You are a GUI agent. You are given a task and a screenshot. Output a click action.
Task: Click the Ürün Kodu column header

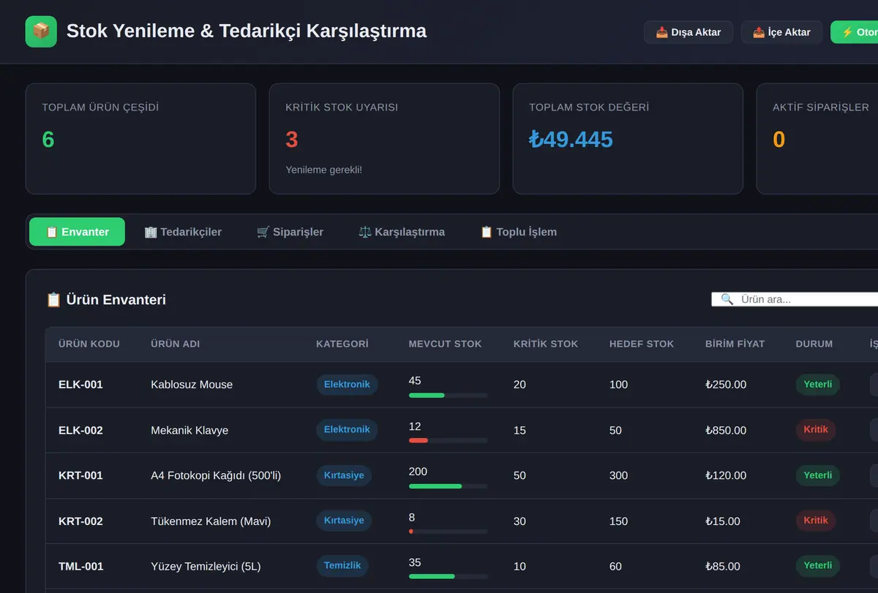coord(89,344)
